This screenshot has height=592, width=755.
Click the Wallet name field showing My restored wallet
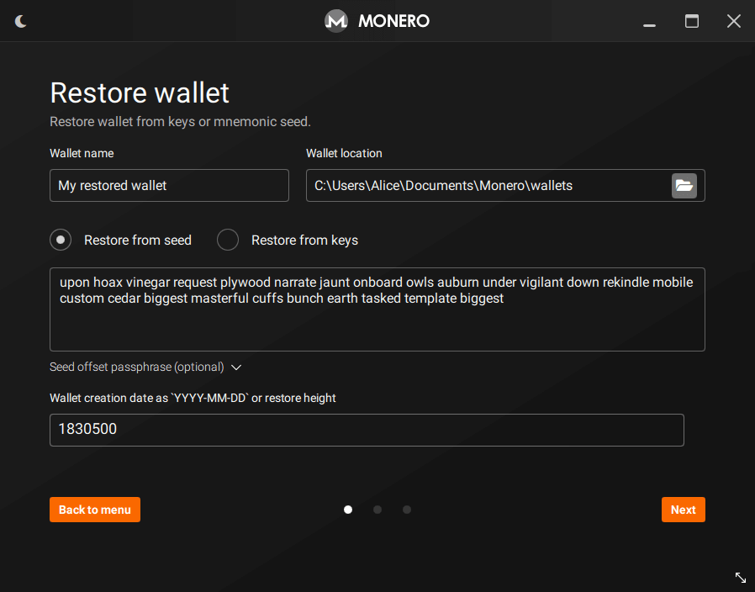pos(168,185)
